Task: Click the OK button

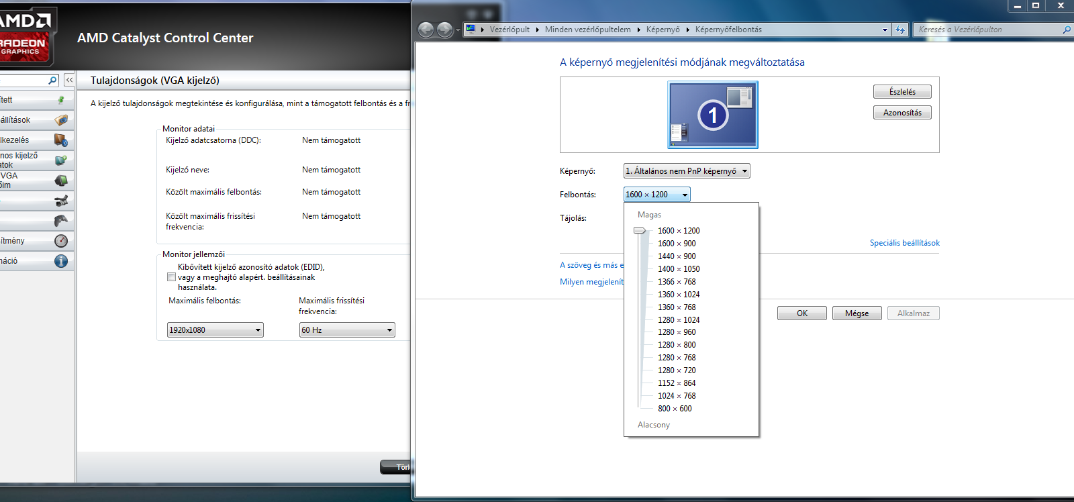Action: pos(802,313)
